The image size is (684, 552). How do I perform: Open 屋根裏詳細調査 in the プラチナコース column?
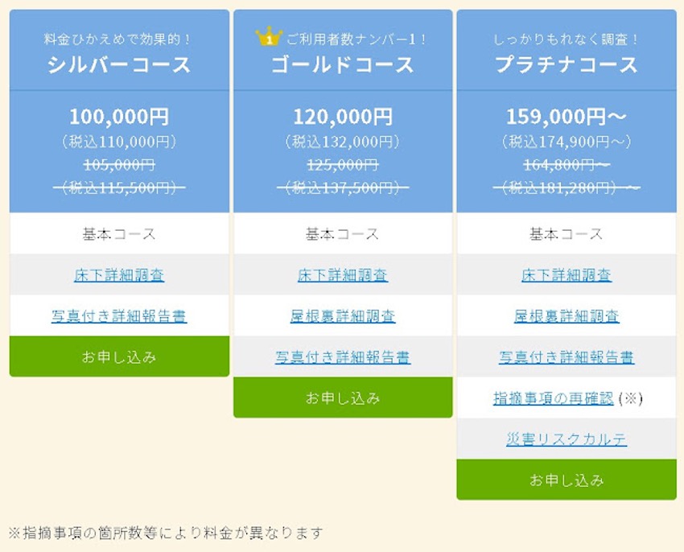click(566, 315)
